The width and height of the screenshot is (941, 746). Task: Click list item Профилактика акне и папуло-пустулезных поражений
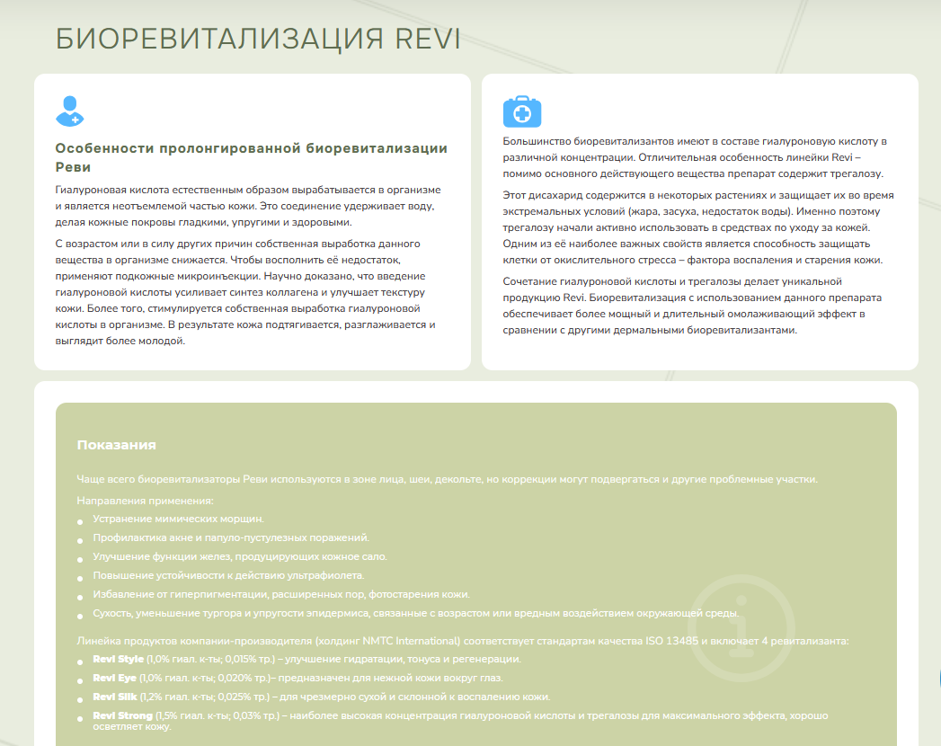point(231,537)
